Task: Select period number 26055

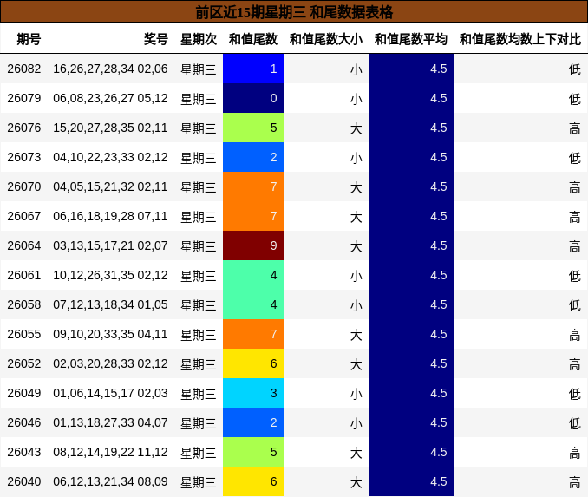Action: coord(24,334)
